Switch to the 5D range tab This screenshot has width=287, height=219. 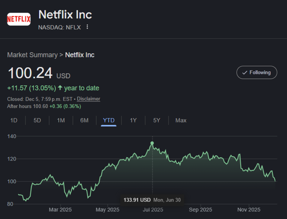[37, 120]
